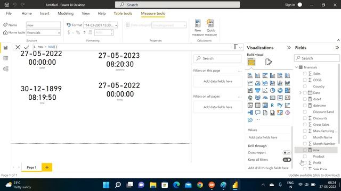The image size is (341, 191).
Task: Toggle the Keep all filters switch
Action: pos(287,160)
